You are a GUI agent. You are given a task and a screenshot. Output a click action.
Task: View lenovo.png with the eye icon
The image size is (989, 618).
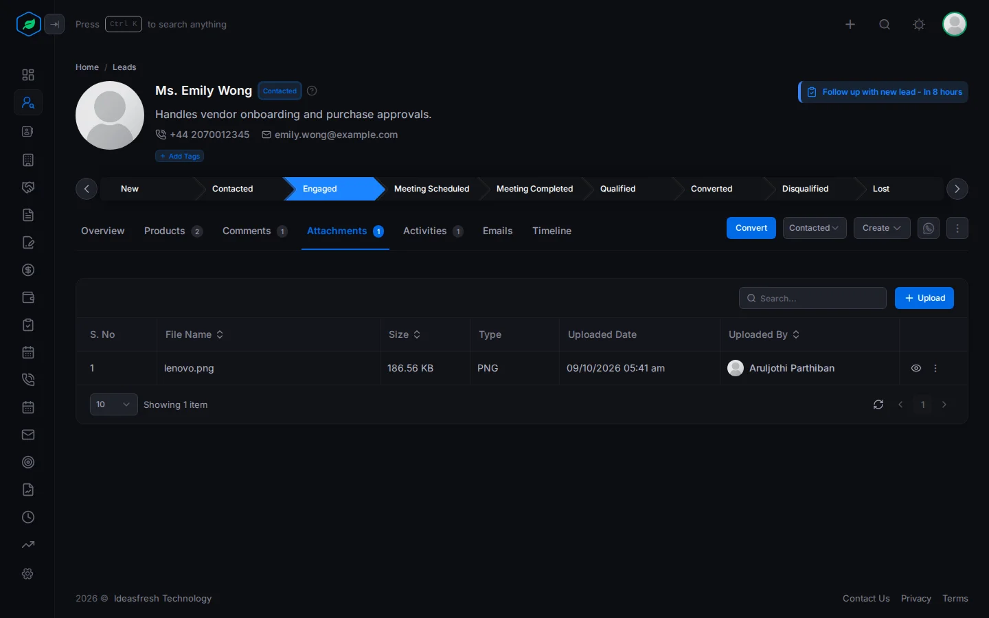[916, 368]
